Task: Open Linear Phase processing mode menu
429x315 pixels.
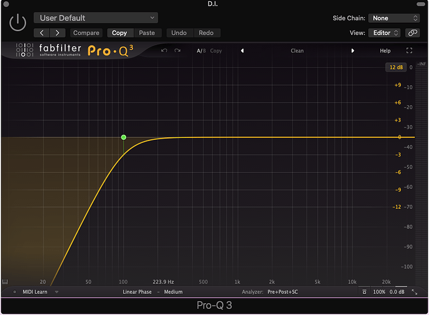Action: pyautogui.click(x=137, y=292)
